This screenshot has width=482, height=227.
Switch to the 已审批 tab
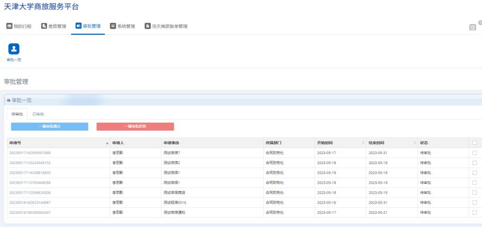coord(38,114)
